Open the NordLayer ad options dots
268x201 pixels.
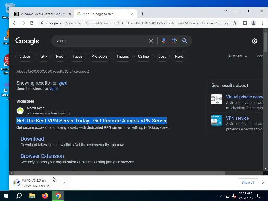69,113
